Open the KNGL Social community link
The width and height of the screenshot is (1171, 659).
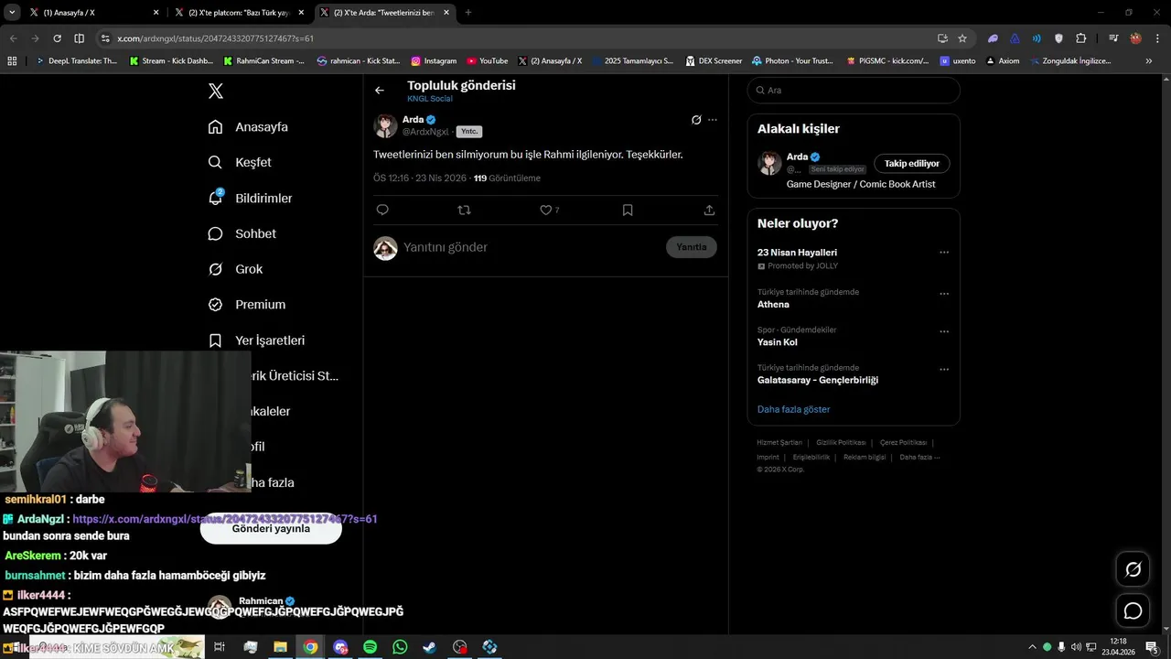pos(430,99)
